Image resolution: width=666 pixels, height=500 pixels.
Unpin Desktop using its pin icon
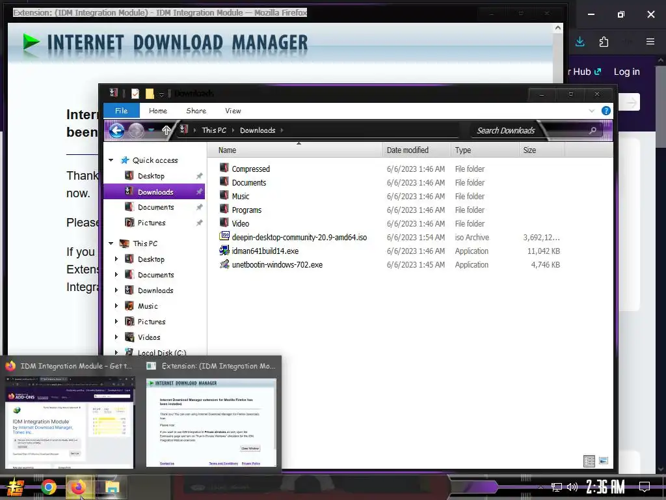pyautogui.click(x=199, y=176)
